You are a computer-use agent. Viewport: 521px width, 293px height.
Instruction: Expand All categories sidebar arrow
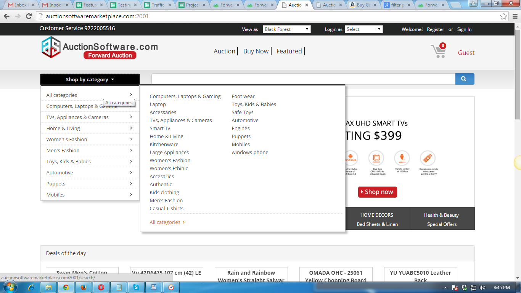coord(131,95)
